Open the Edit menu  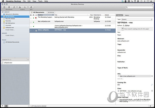click(29, 1)
